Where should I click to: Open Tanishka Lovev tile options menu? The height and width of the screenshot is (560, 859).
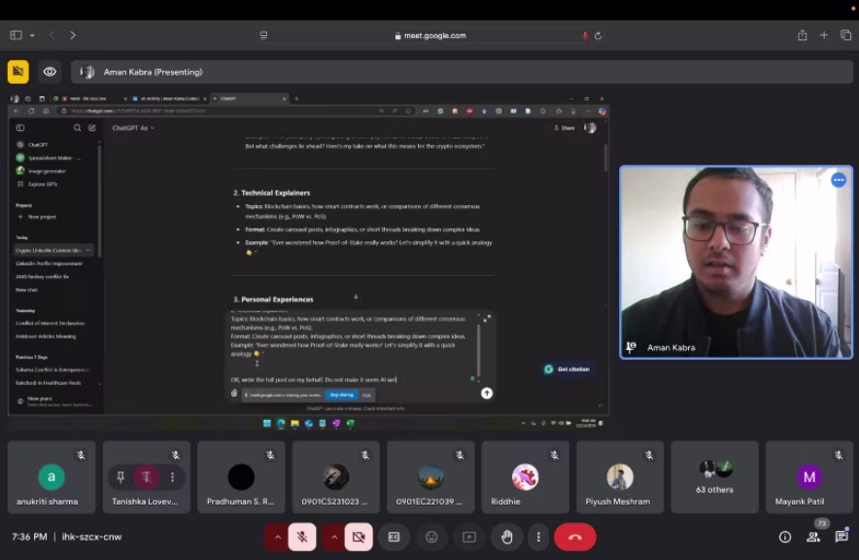pyautogui.click(x=173, y=476)
